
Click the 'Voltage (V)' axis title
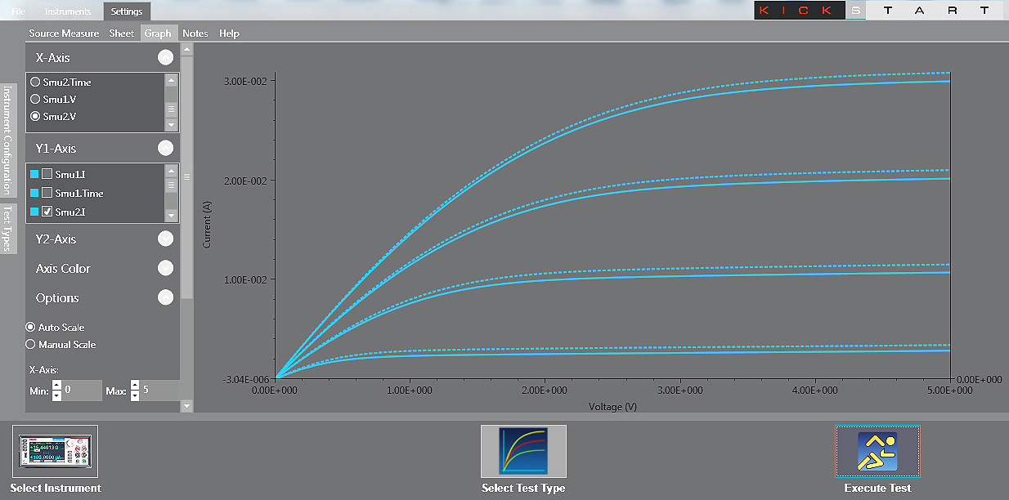(x=612, y=406)
